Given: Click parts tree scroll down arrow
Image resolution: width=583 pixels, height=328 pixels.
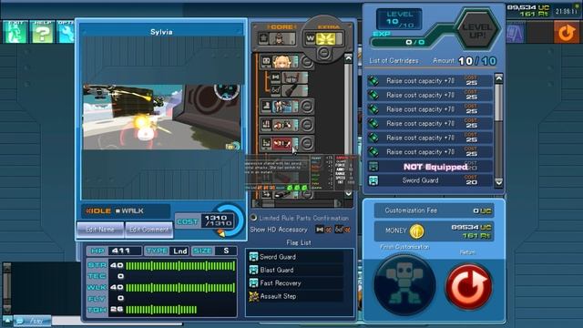Looking at the screenshot, I should point(348,194).
